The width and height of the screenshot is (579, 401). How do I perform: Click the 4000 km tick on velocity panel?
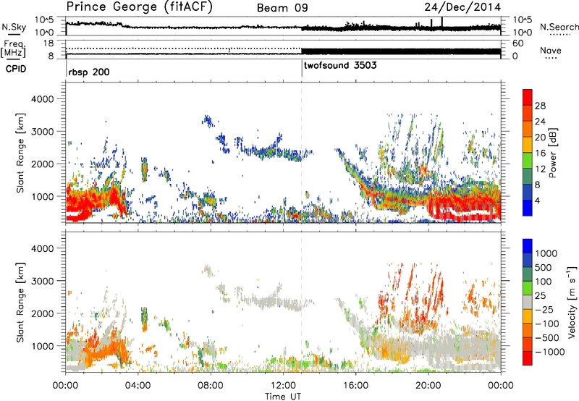(42, 248)
